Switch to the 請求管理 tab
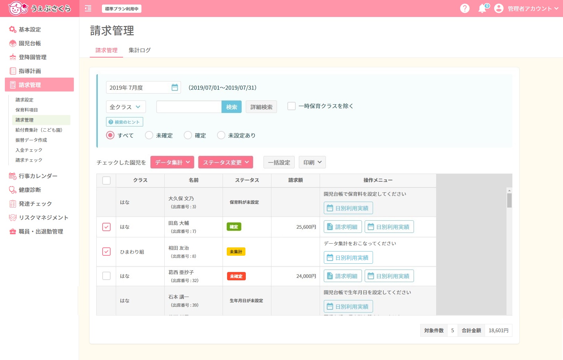 click(106, 50)
